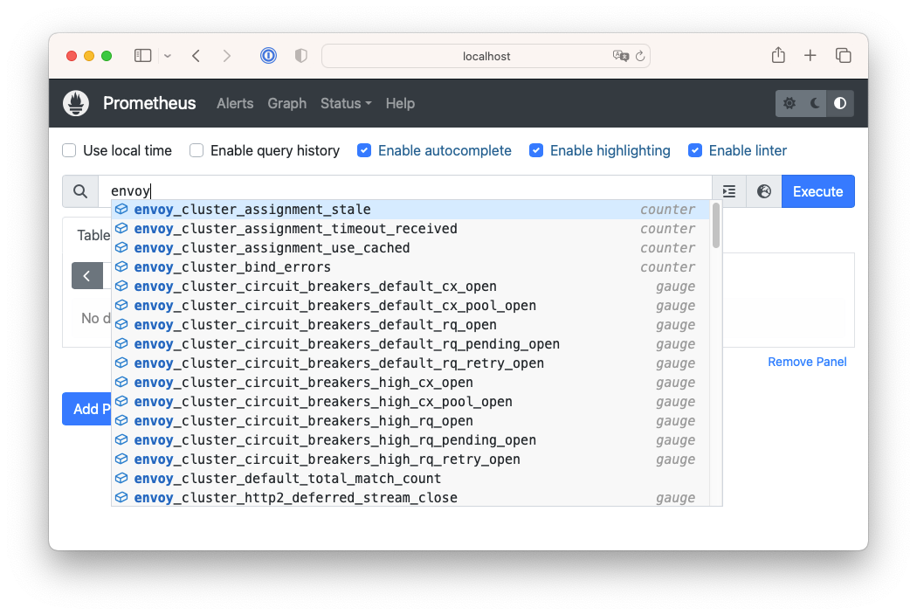
Task: Disable the Enable autocomplete checkbox
Action: click(x=364, y=150)
